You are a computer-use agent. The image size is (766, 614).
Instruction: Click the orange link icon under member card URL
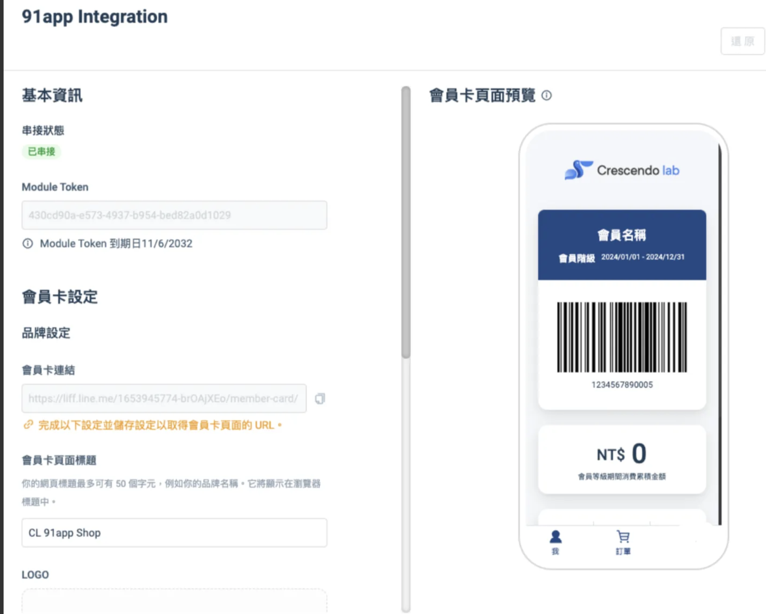pyautogui.click(x=28, y=425)
